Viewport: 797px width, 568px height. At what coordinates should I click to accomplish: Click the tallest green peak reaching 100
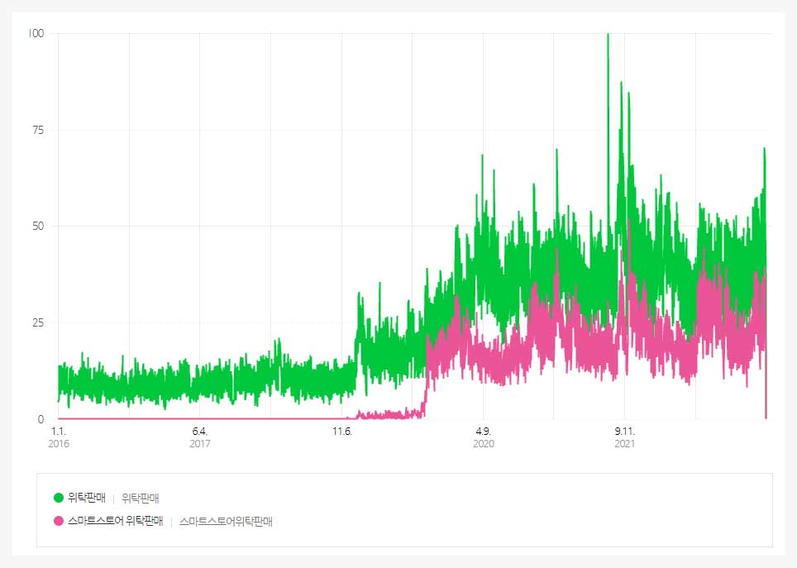(608, 37)
